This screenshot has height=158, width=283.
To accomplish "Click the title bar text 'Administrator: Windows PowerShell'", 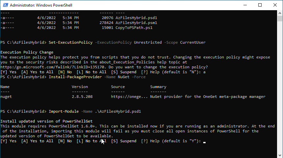I will tap(41, 5).
